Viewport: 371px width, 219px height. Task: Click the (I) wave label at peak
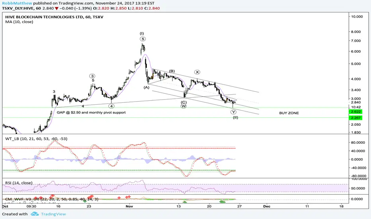(142, 33)
